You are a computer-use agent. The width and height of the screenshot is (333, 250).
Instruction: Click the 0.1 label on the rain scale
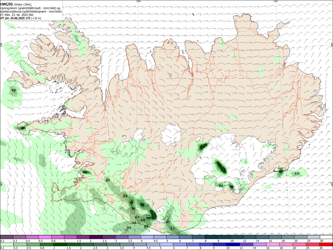click(x=2, y=248)
